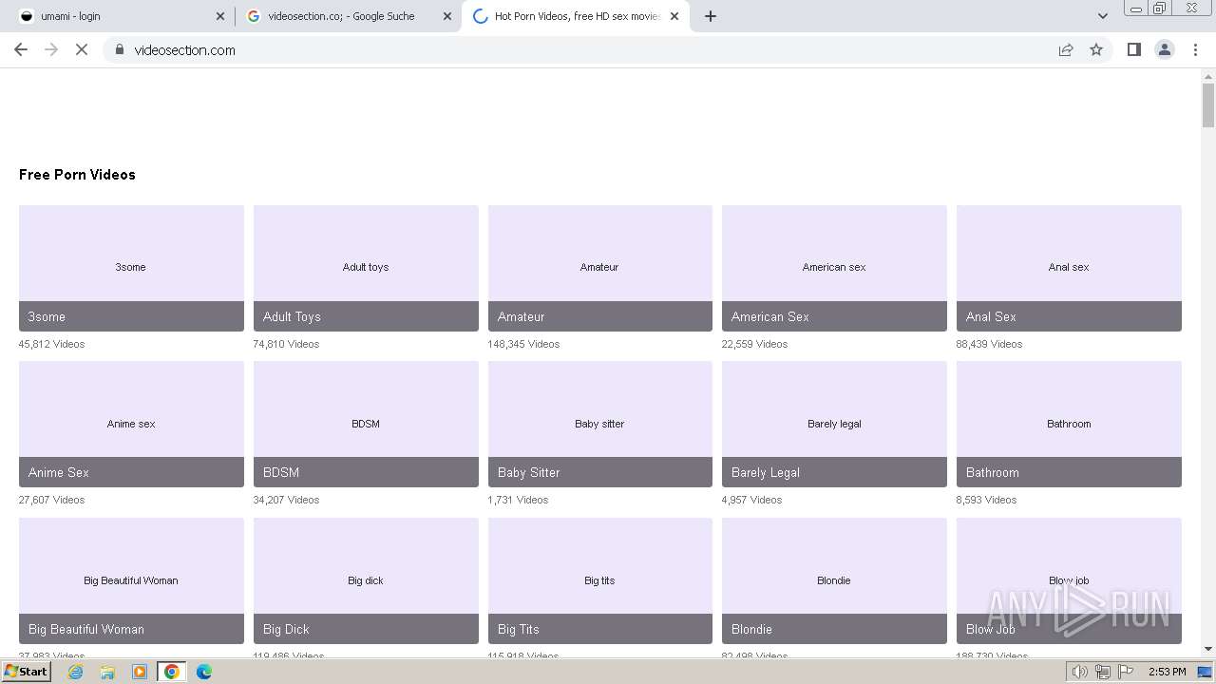This screenshot has height=684, width=1216.
Task: Click the 27,607 Videos count text
Action: point(51,500)
